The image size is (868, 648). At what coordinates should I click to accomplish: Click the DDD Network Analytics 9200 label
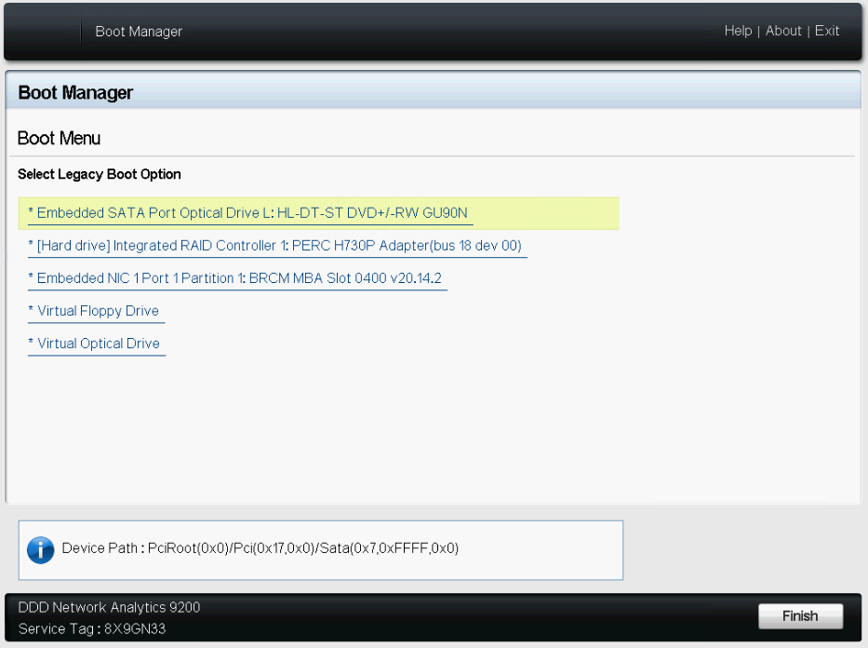coord(109,607)
